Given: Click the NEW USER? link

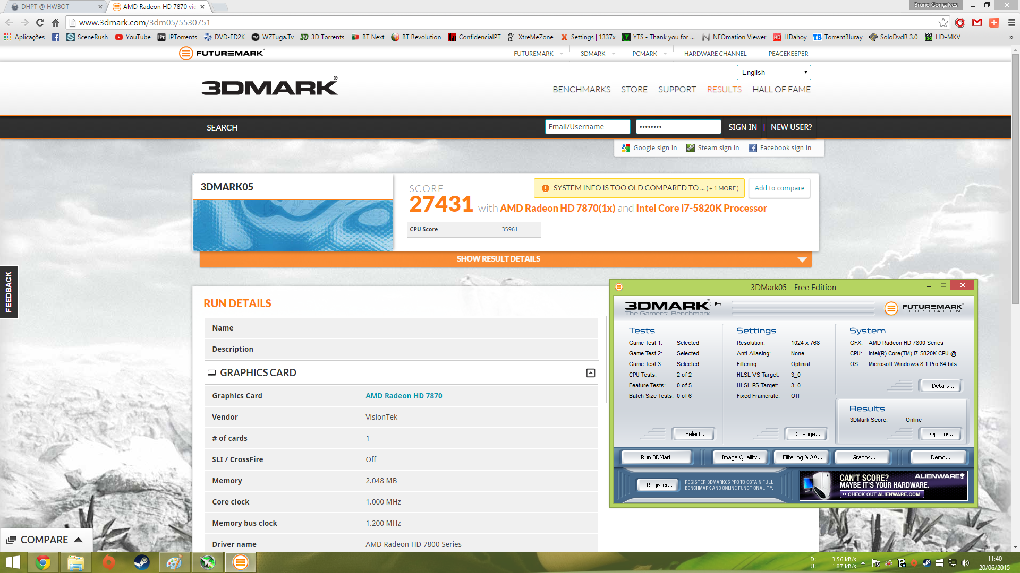Looking at the screenshot, I should [x=791, y=127].
